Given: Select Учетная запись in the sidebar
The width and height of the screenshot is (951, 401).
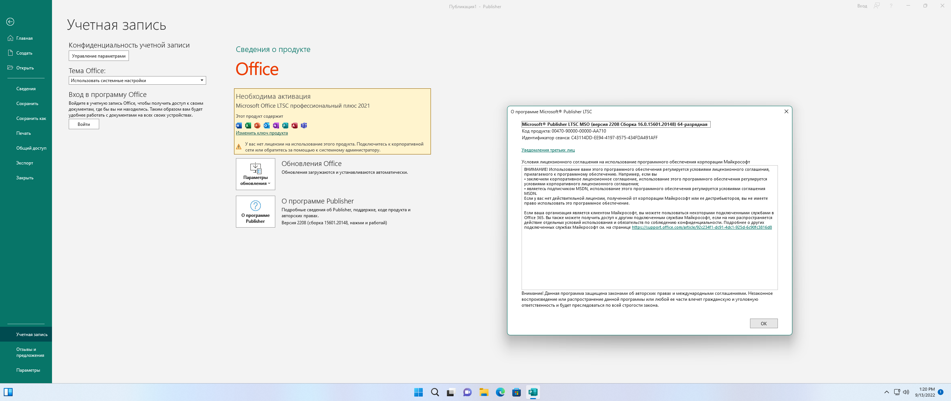Looking at the screenshot, I should 26,335.
